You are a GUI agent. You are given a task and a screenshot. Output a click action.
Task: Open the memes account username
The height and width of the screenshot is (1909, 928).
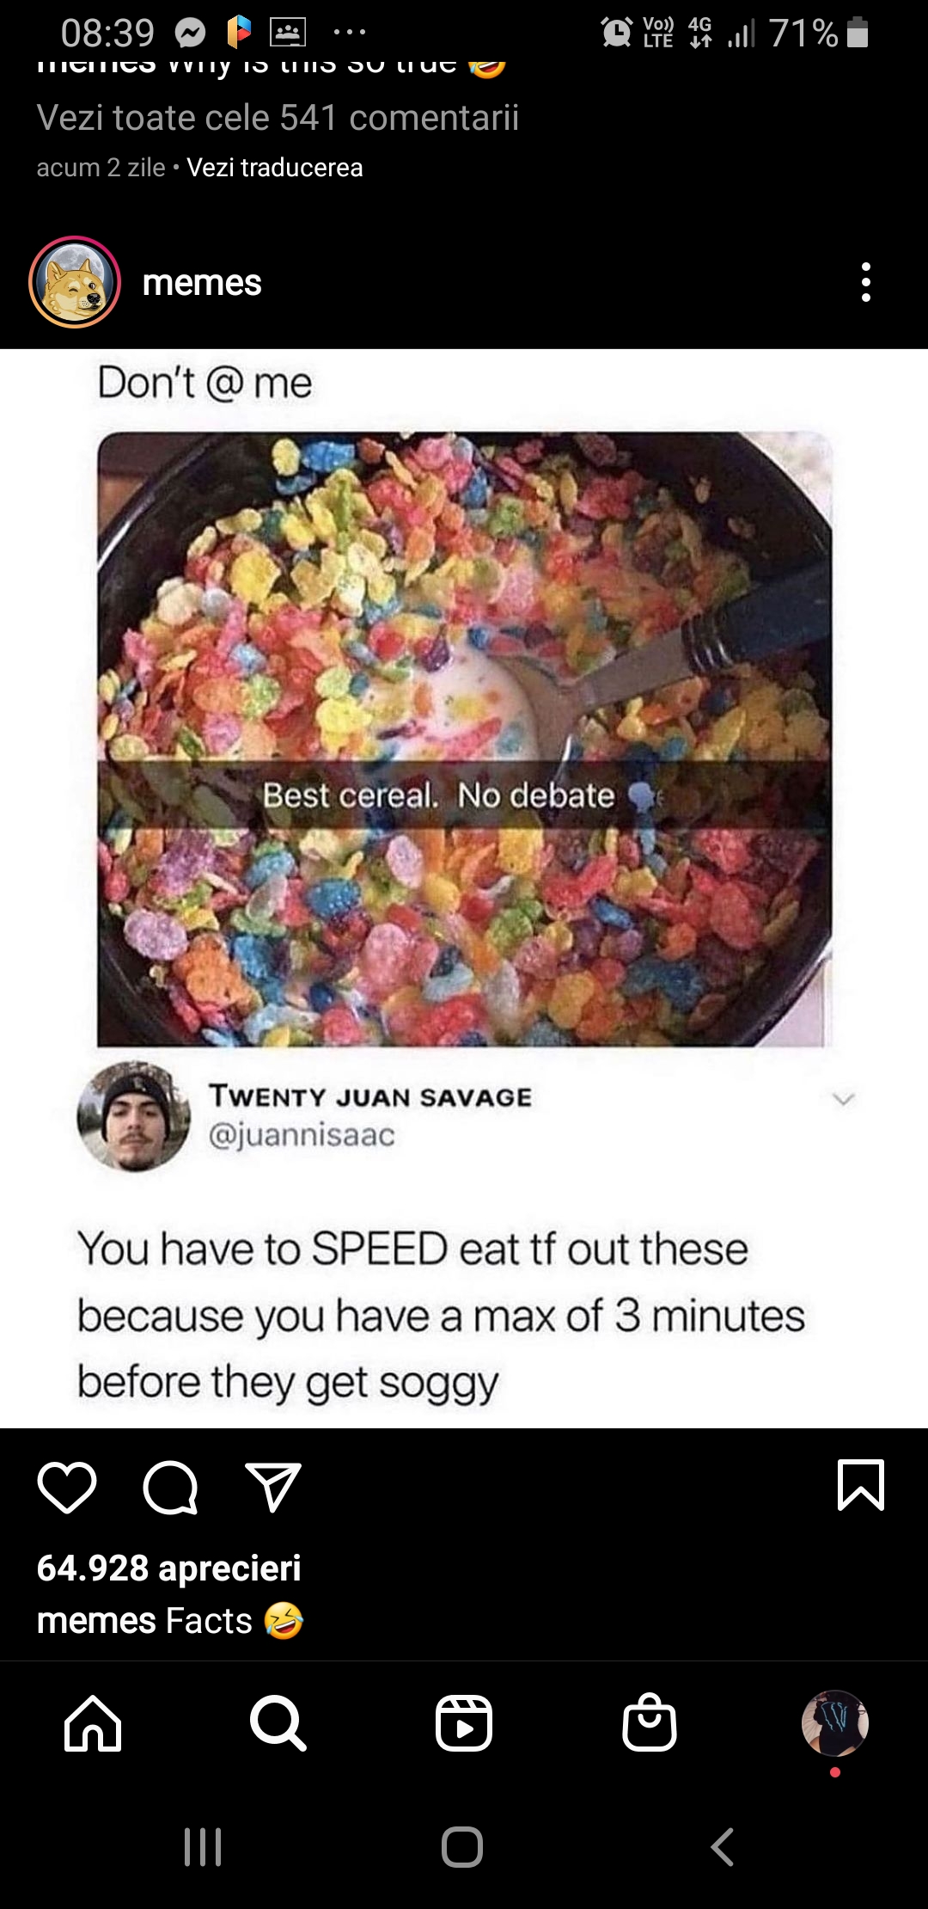tap(202, 283)
